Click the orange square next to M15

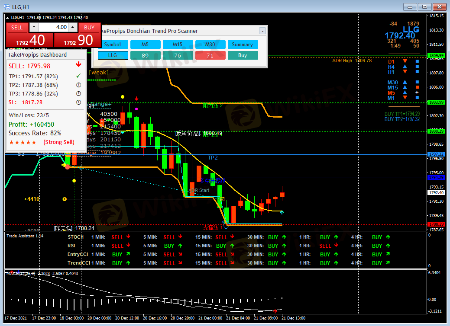pos(417,88)
